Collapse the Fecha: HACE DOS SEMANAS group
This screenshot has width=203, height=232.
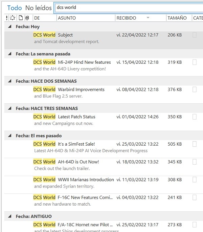[10, 81]
